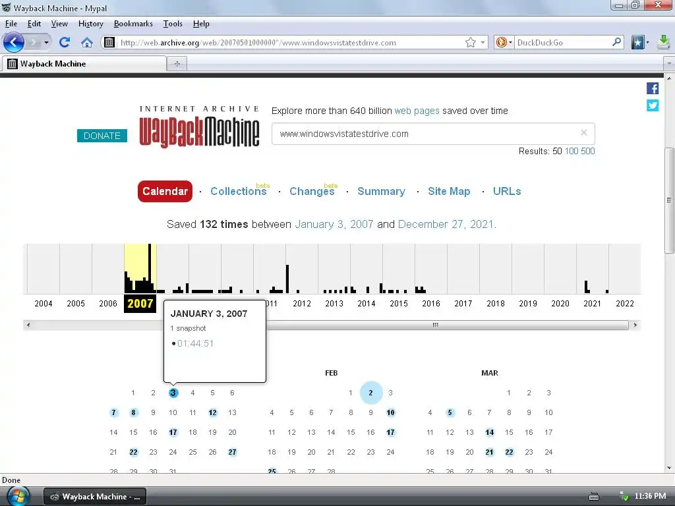Switch to the URLs tab
This screenshot has width=675, height=506.
pyautogui.click(x=507, y=191)
